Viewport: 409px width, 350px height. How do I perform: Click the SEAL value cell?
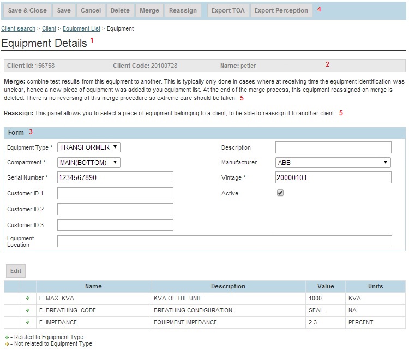point(326,310)
